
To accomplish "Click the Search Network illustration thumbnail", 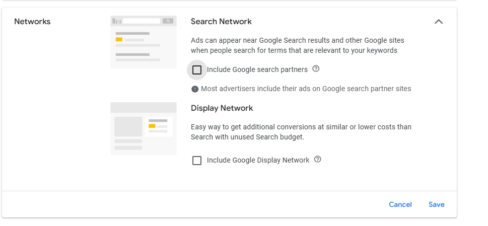I will [x=144, y=42].
